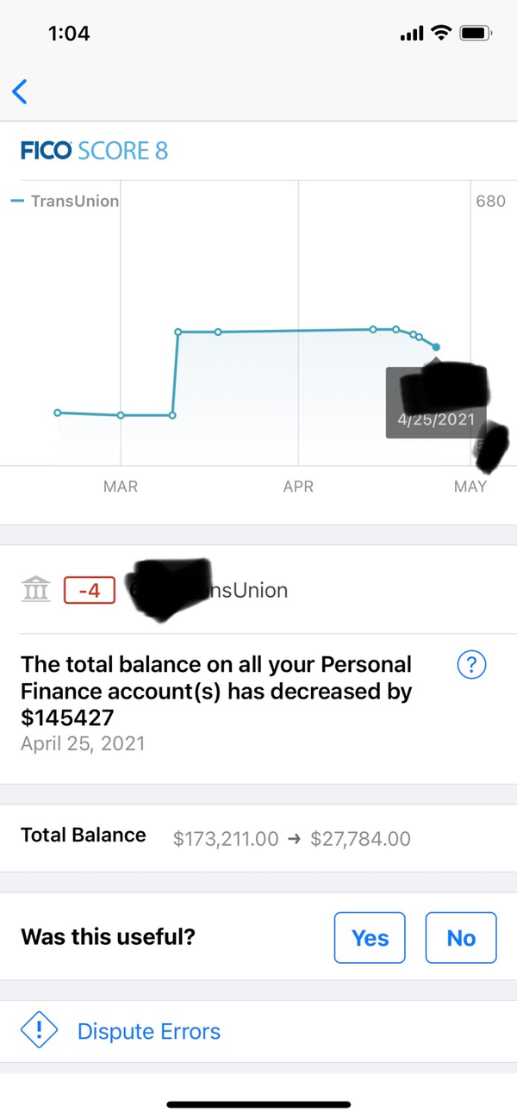The height and width of the screenshot is (1118, 517).
Task: Answer No to Was this useful
Action: (x=461, y=937)
